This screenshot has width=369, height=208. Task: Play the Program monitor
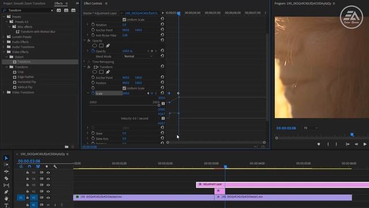point(365,144)
